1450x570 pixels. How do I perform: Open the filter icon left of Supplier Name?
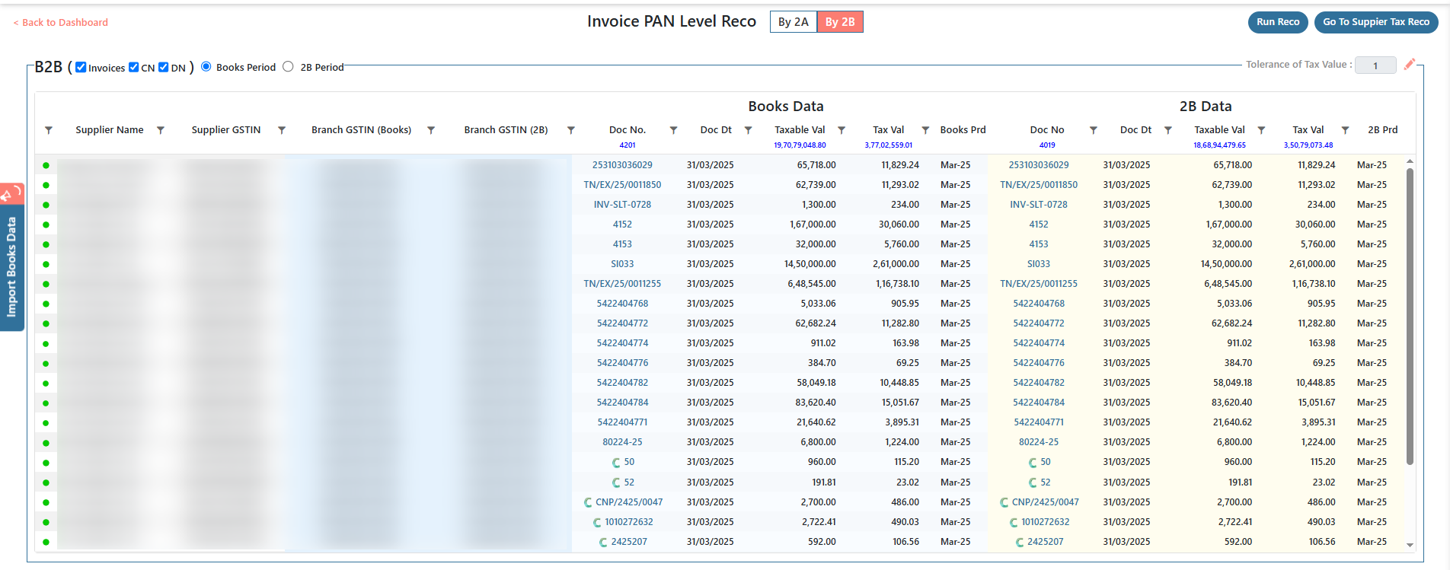pos(49,130)
